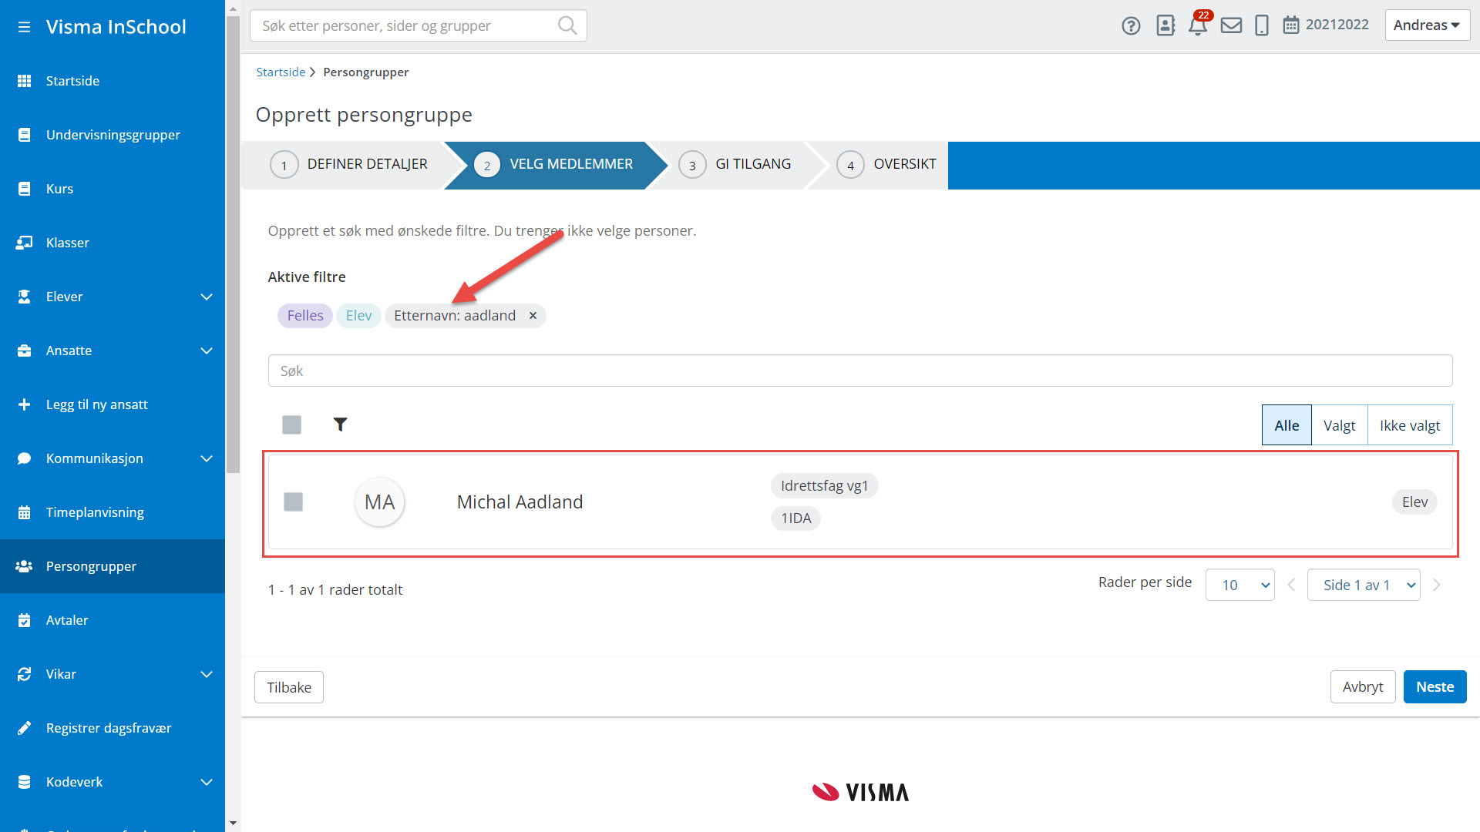
Task: Toggle the hamburger sidebar menu
Action: (24, 27)
